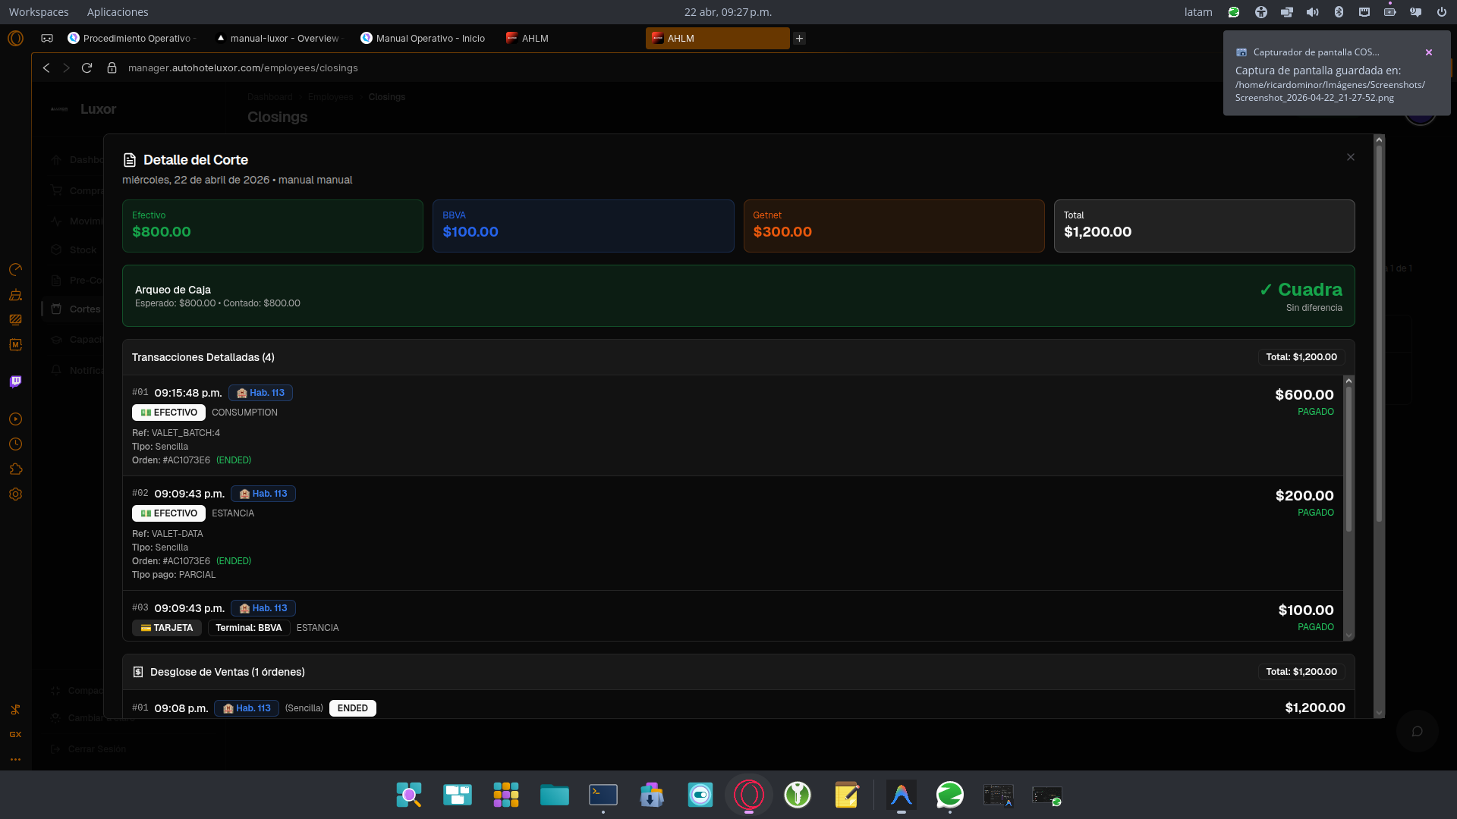Open the Workspaces overview in top panel
Viewport: 1457px width, 819px height.
39,12
